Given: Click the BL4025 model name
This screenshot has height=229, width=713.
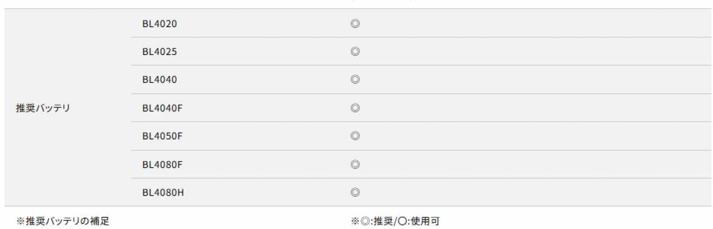Looking at the screenshot, I should pyautogui.click(x=159, y=52).
